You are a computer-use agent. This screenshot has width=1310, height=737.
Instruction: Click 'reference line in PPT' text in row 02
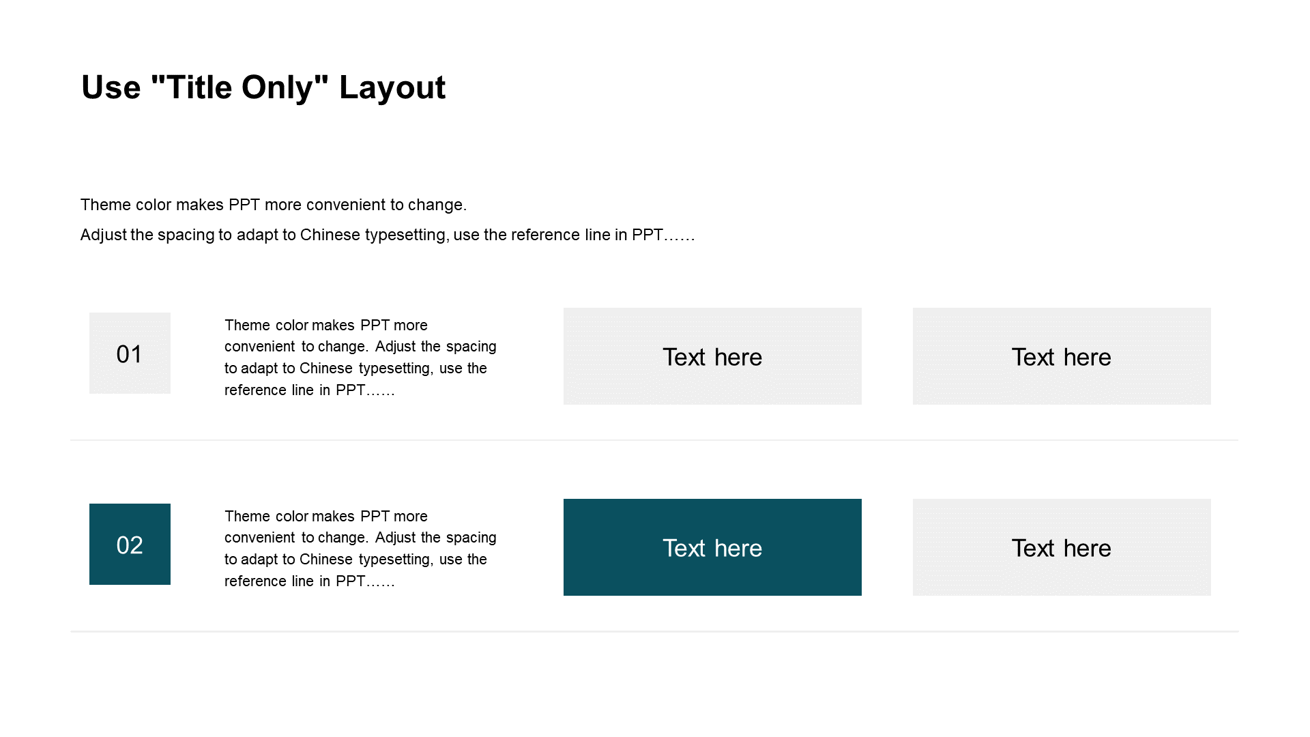point(310,581)
